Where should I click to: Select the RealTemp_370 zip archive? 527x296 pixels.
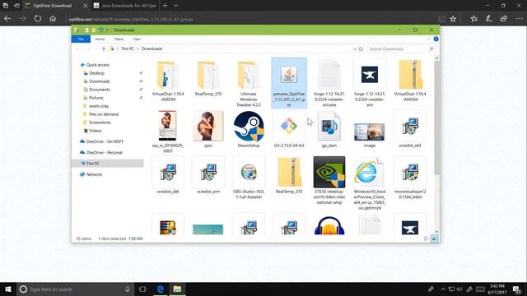click(x=289, y=175)
